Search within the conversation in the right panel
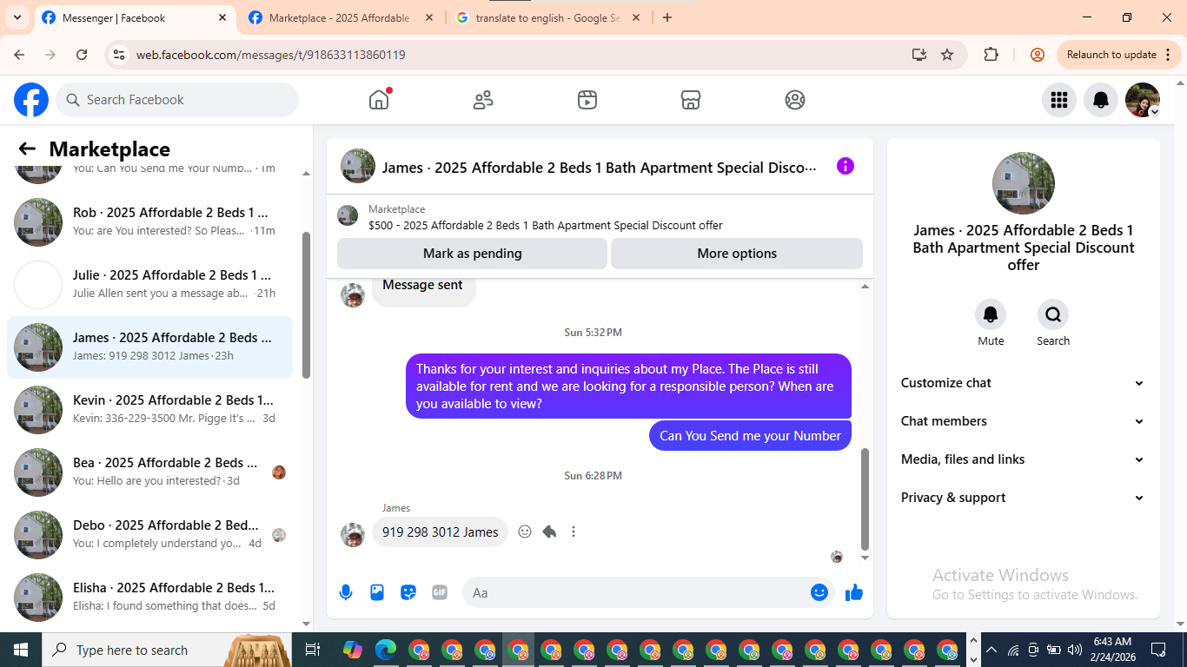The image size is (1187, 667). (1053, 314)
